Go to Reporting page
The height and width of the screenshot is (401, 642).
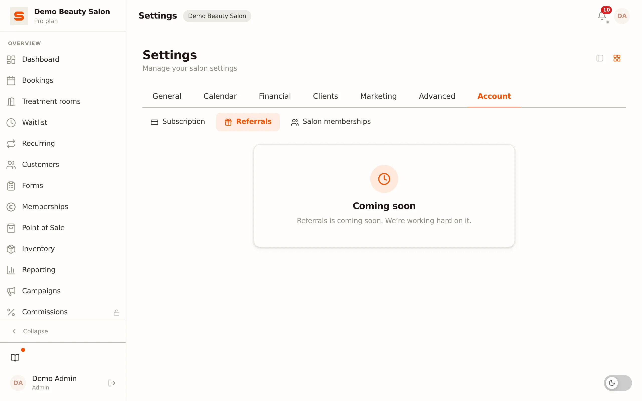39,270
